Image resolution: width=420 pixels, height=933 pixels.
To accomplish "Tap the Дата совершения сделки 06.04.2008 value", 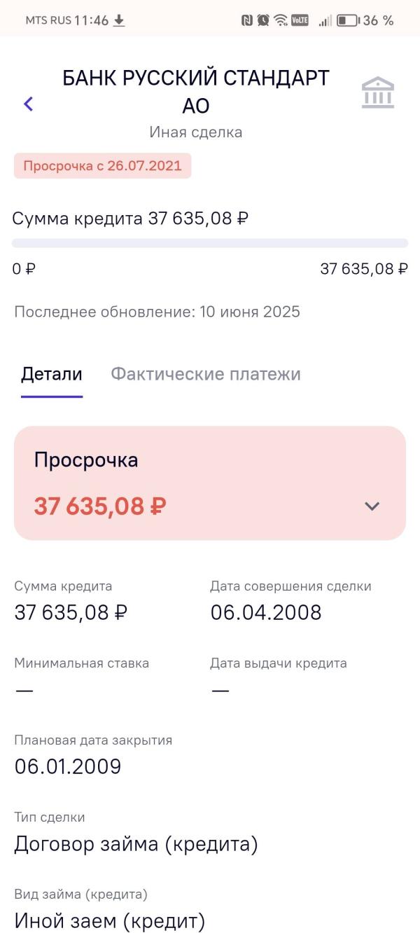I will 266,612.
